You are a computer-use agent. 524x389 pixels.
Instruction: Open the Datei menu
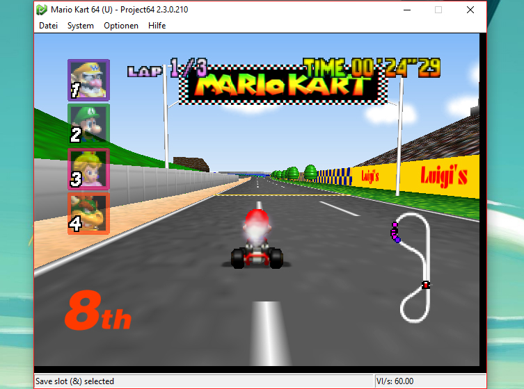pyautogui.click(x=48, y=26)
